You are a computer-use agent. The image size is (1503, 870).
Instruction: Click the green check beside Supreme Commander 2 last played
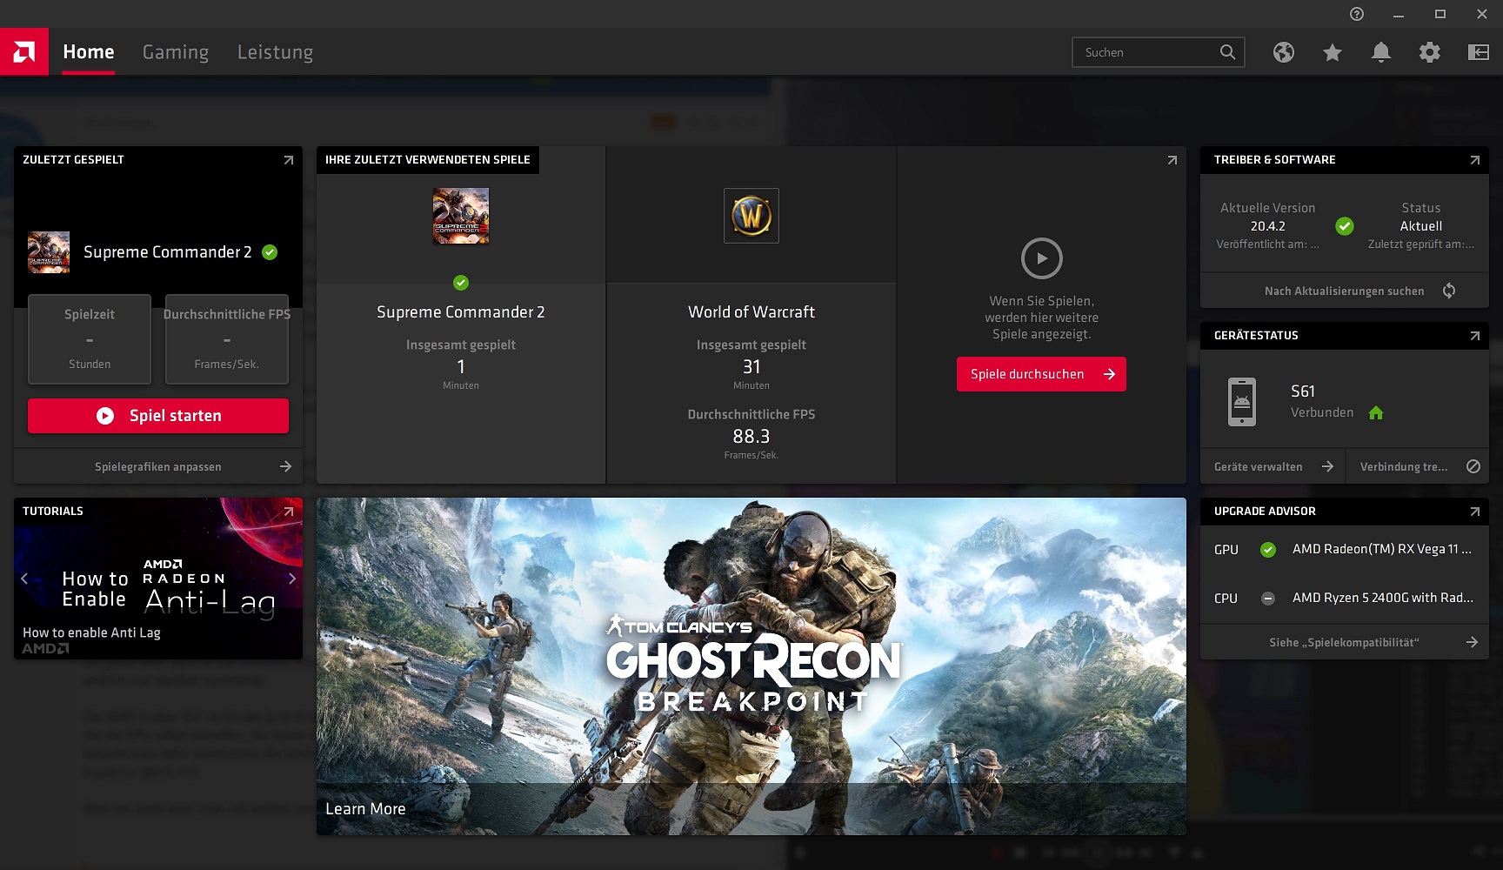[x=270, y=252]
